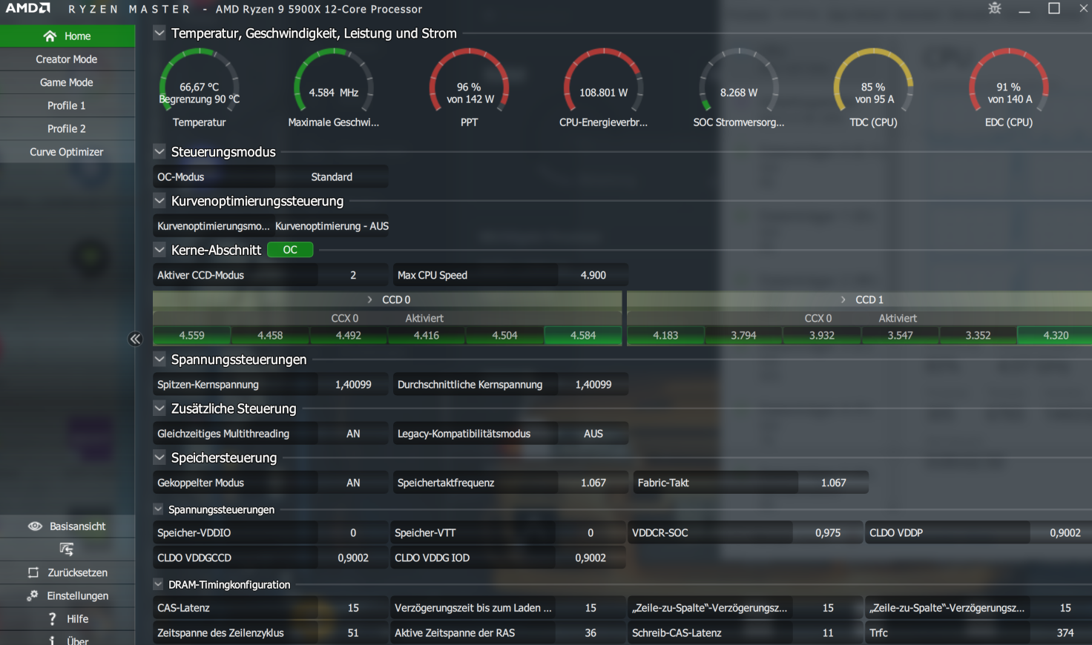Click the CAS-Latenz value 15
This screenshot has width=1092, height=645.
click(353, 608)
